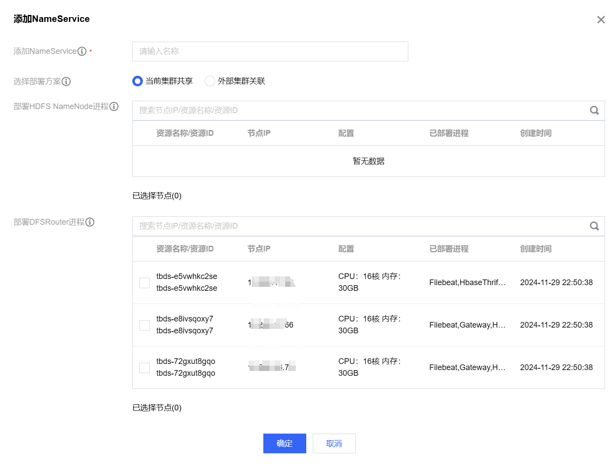Click 创建时间 column header in NameNode table
The image size is (616, 466).
535,133
